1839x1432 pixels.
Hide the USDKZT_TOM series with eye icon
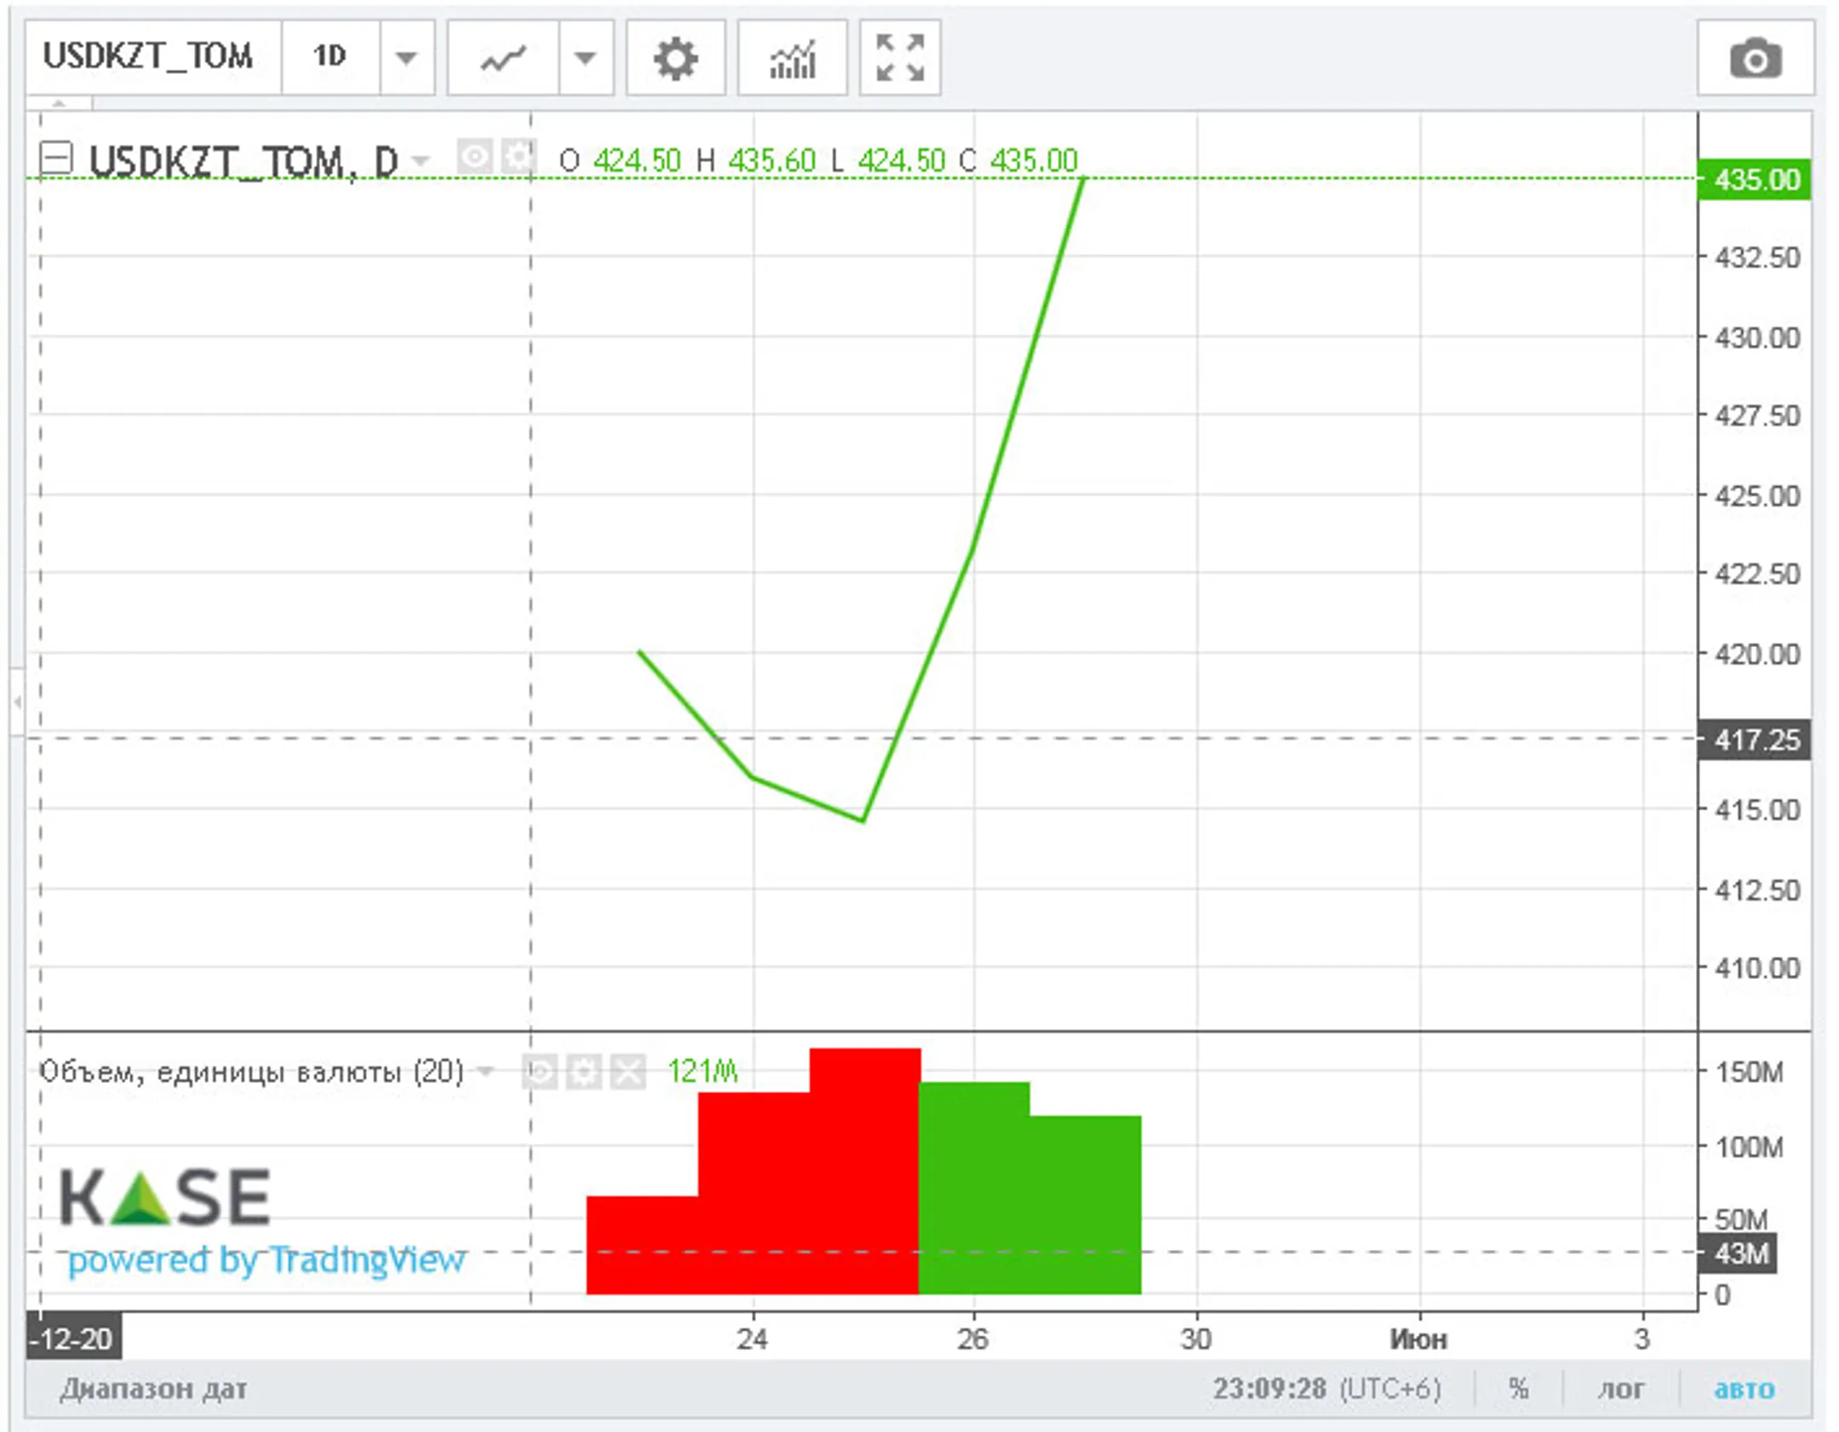473,158
